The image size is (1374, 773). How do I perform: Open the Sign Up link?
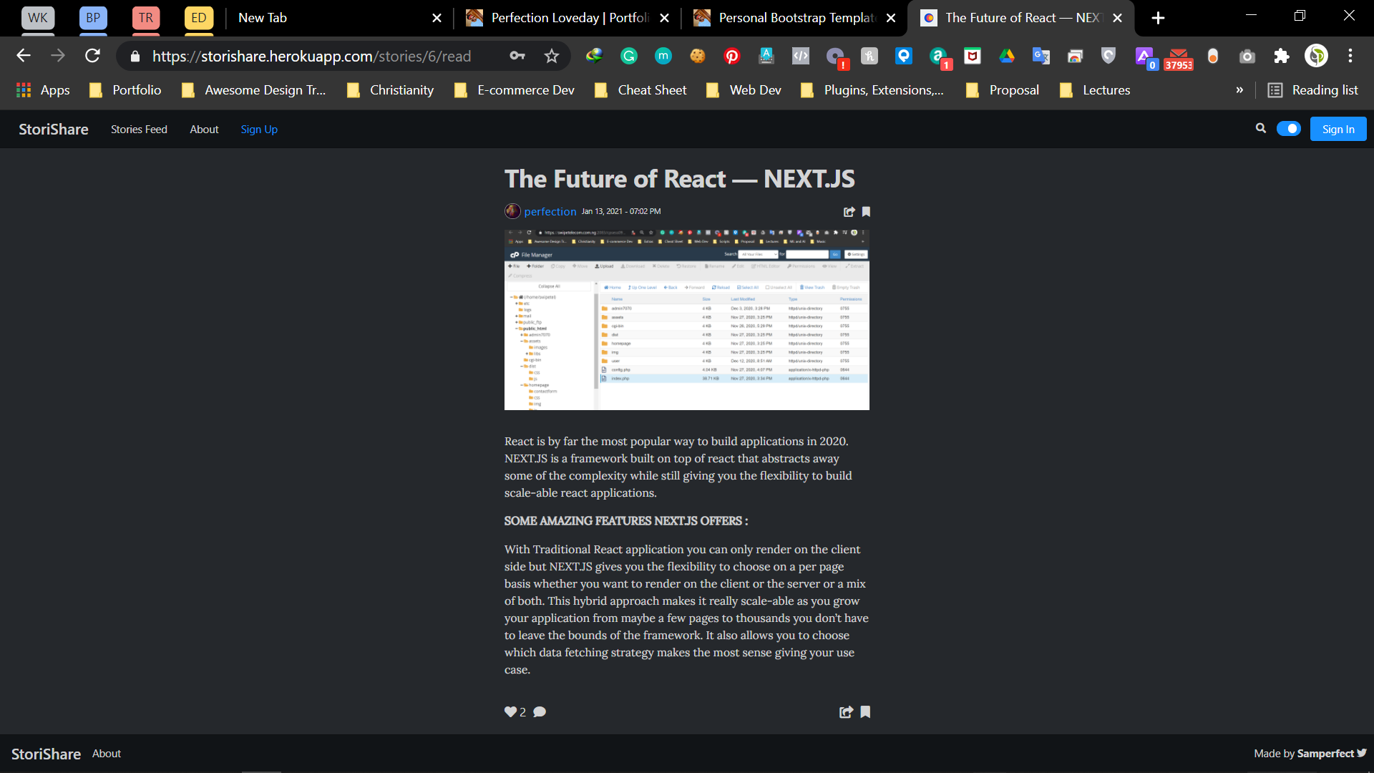[259, 129]
